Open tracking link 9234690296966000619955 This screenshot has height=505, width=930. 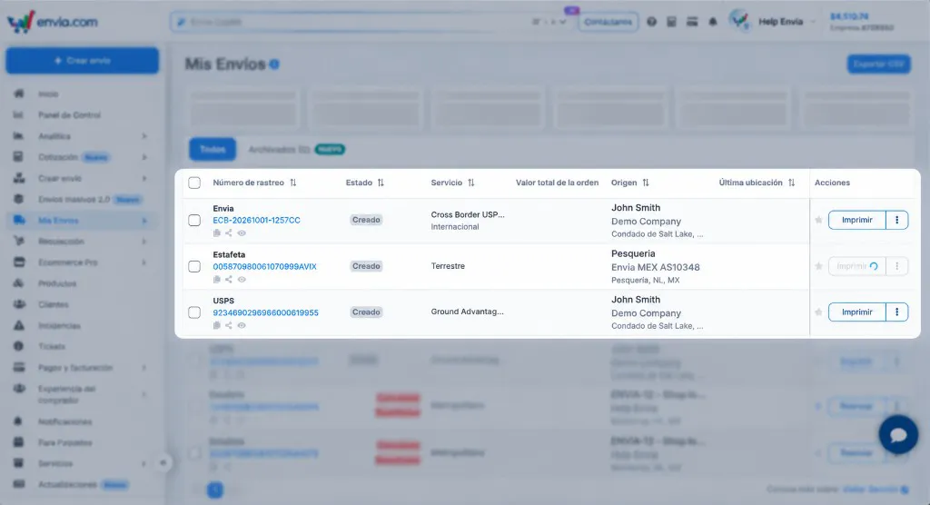[266, 312]
